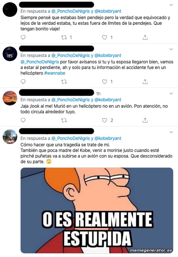Retweet the 'Siempre pensé' tweet

[x=64, y=38]
